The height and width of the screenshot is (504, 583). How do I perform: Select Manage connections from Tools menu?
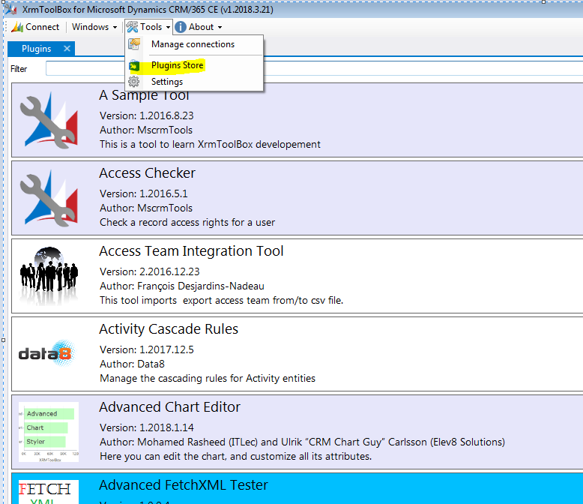[193, 44]
